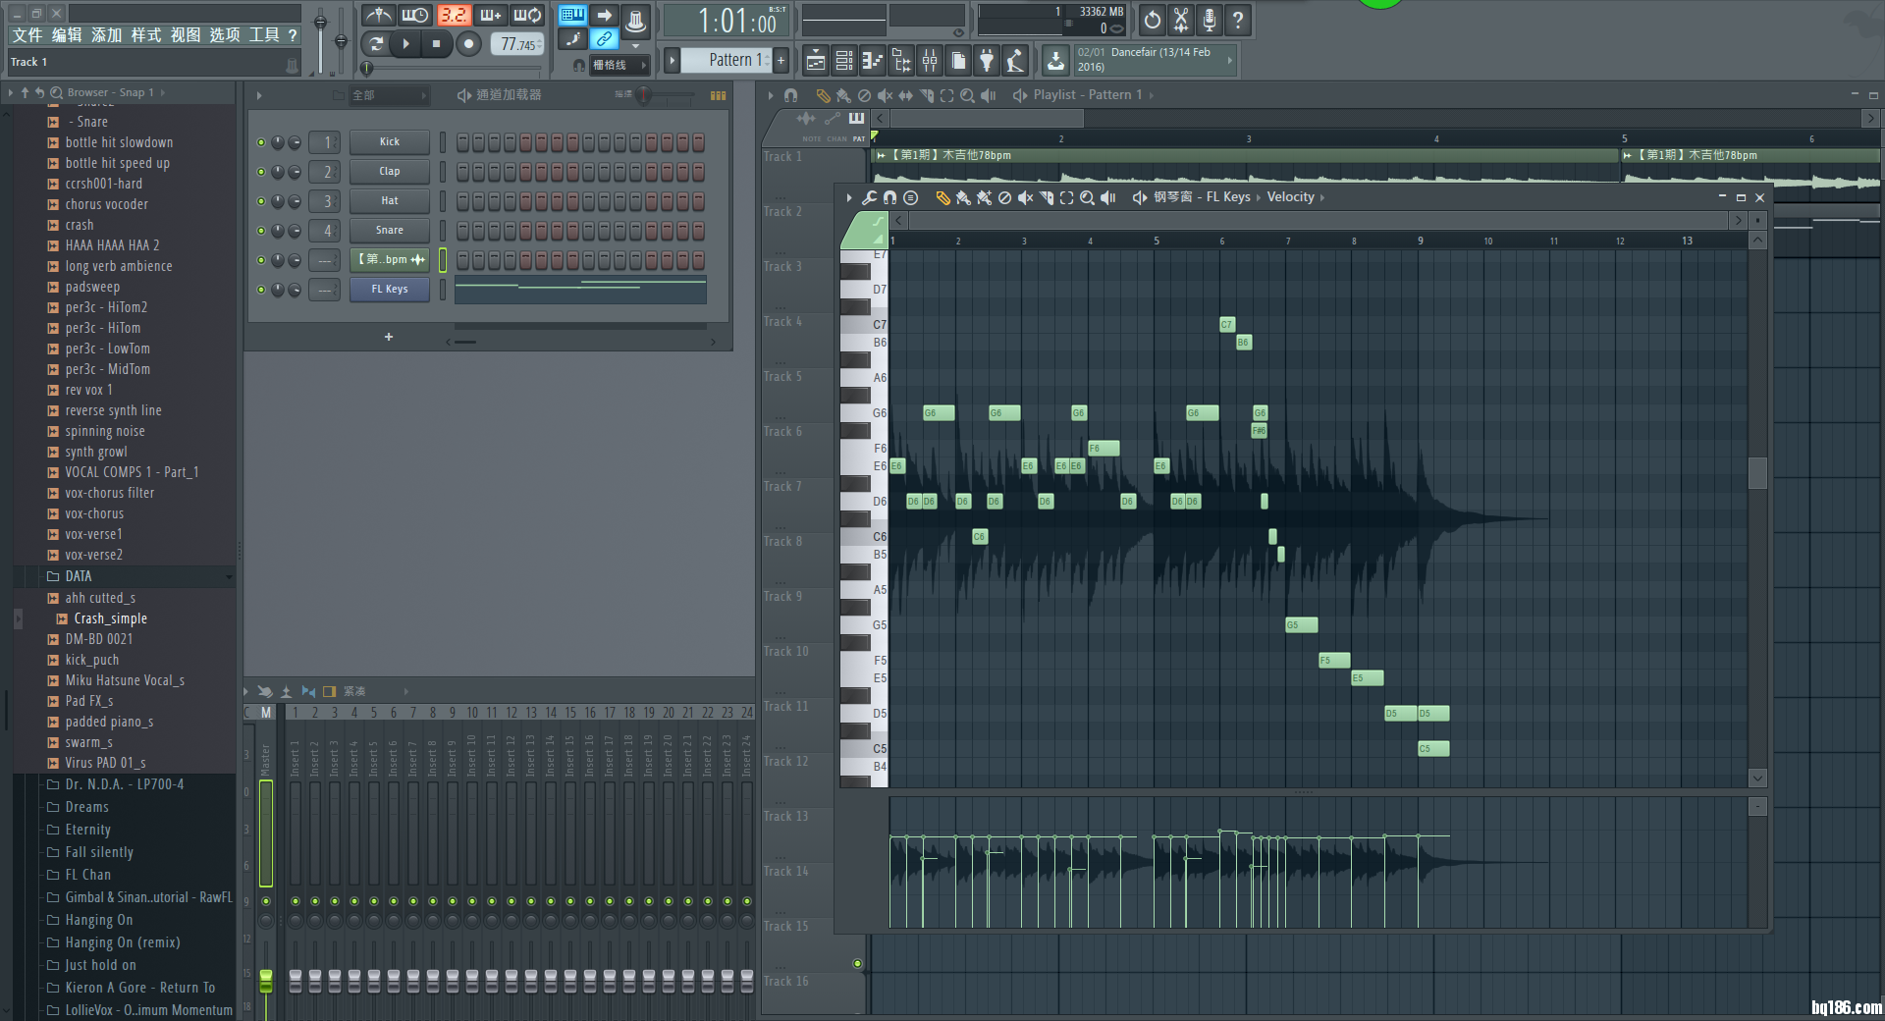This screenshot has height=1021, width=1885.
Task: Open the browser view icon
Action: point(900,61)
